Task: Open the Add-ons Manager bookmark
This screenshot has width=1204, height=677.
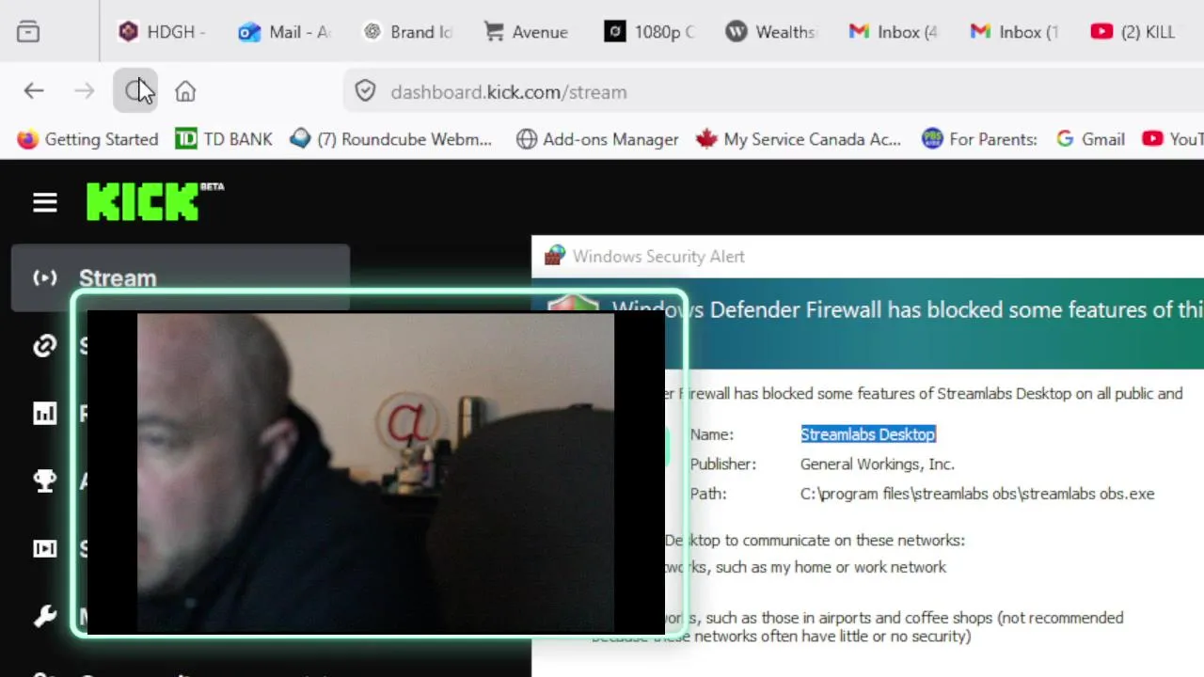Action: (x=597, y=139)
